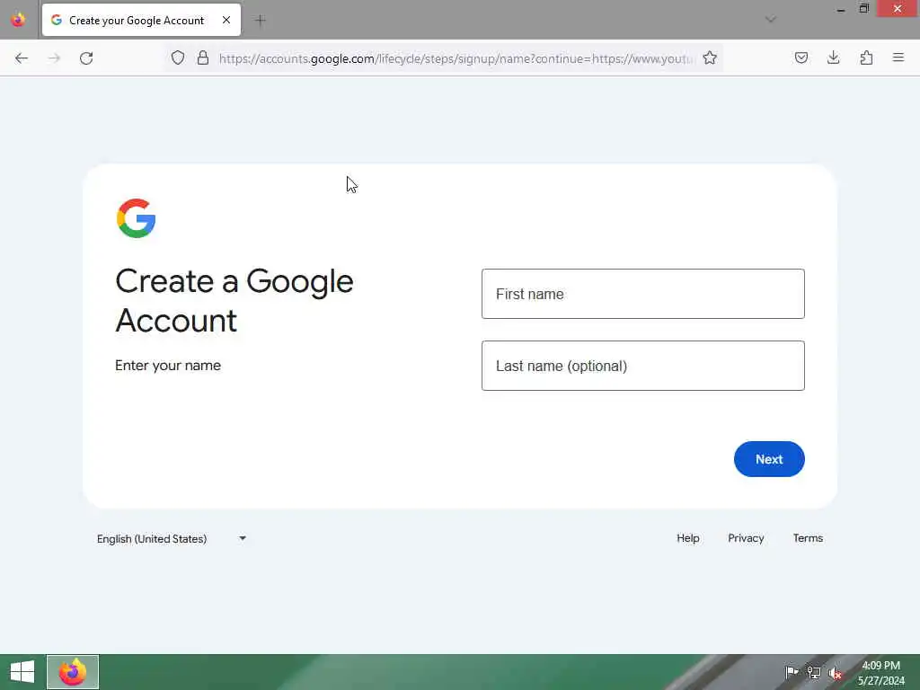Open the network tray icon

814,672
